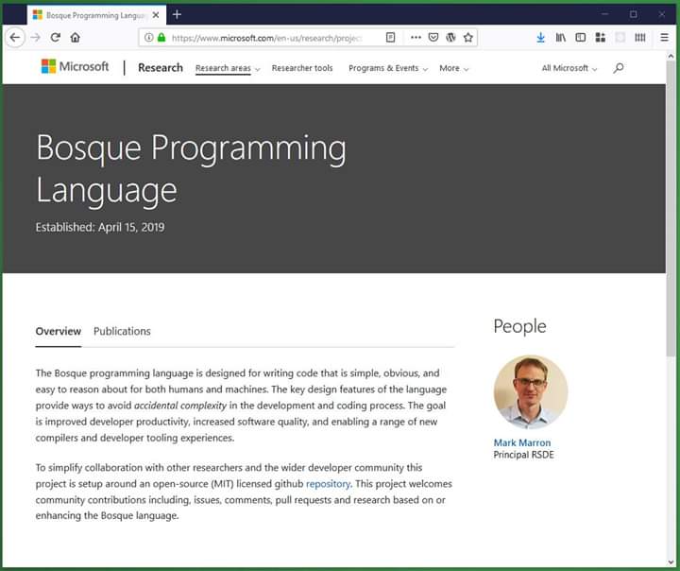The width and height of the screenshot is (680, 571).
Task: Close the Firefox window
Action: (662, 14)
